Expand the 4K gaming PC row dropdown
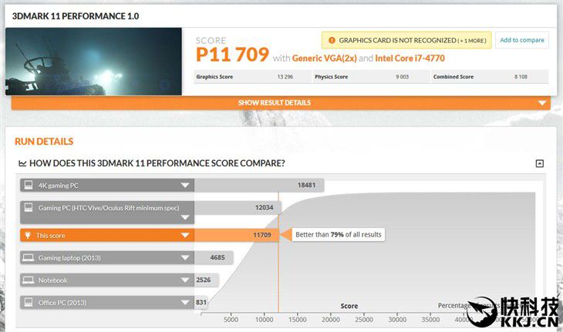This screenshot has height=332, width=563. click(x=185, y=186)
